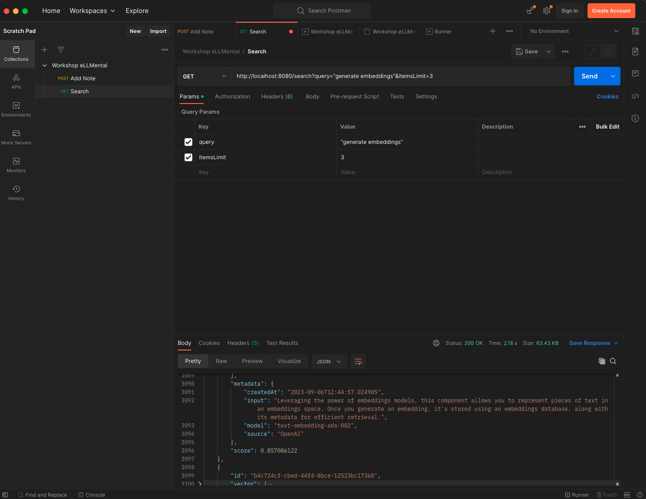This screenshot has width=646, height=499.
Task: Switch to the POST Add Note tab
Action: (x=205, y=32)
